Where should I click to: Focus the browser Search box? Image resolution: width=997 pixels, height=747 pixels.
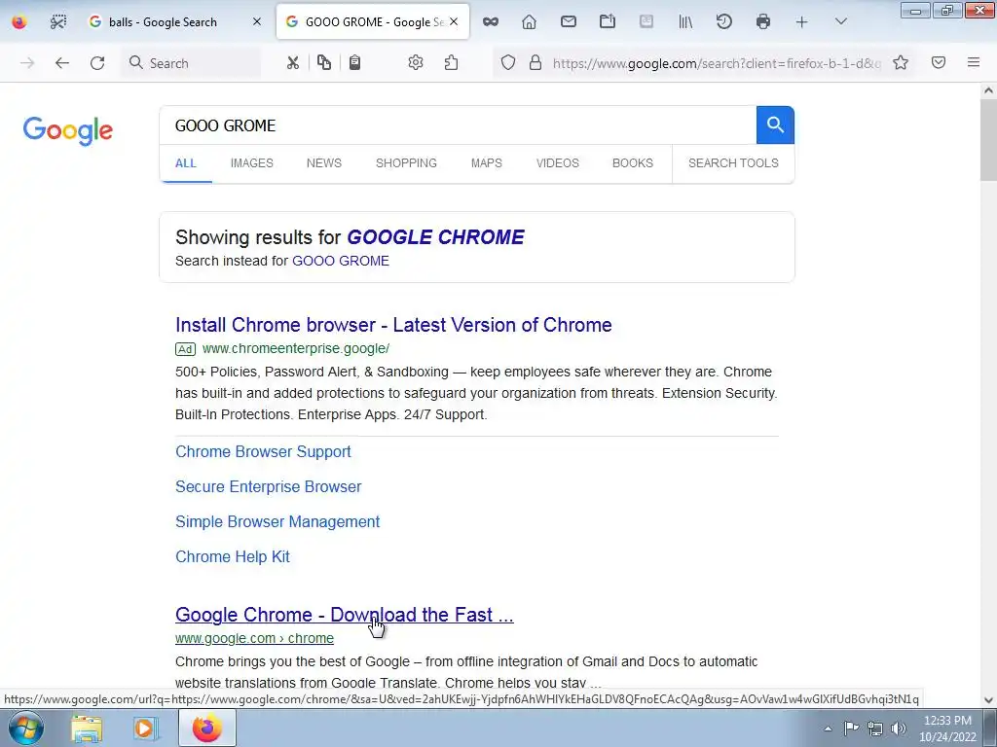pos(191,63)
